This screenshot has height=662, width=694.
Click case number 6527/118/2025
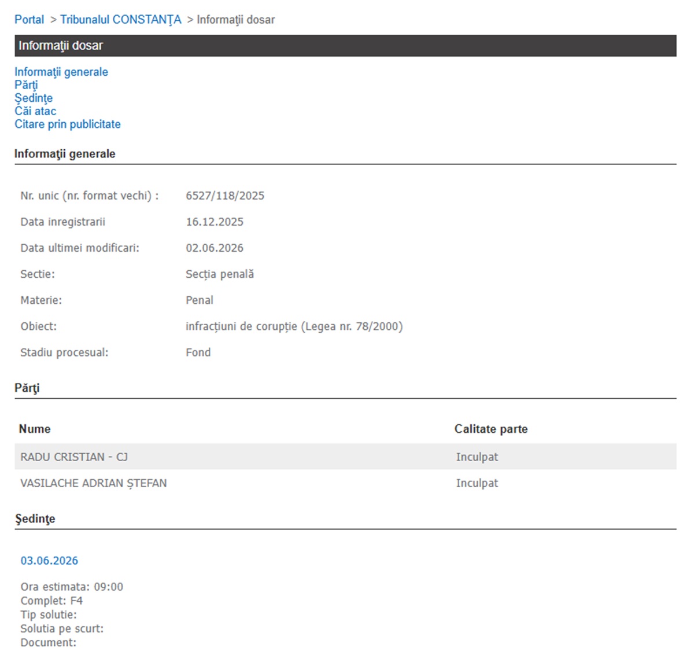pyautogui.click(x=225, y=196)
